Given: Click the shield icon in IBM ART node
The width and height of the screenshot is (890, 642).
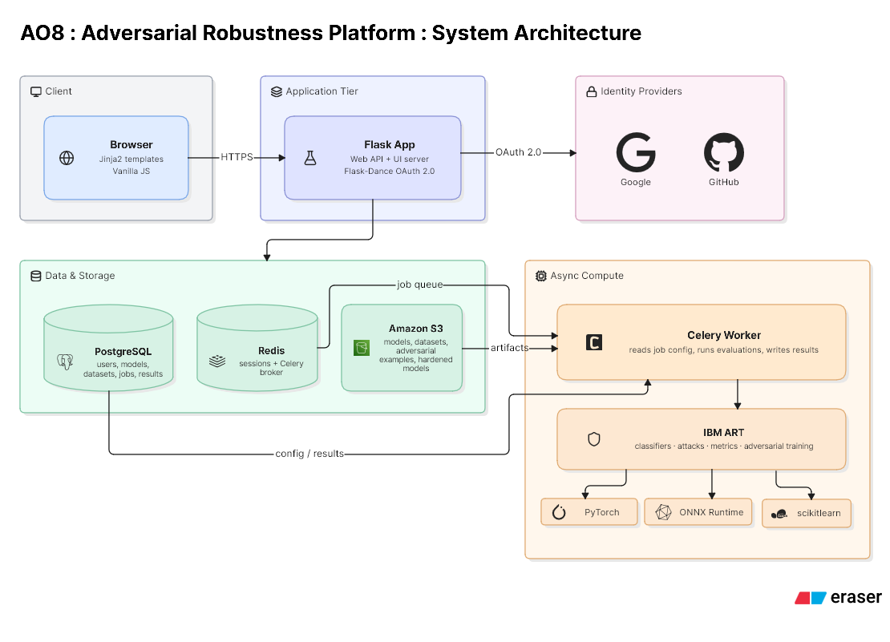Looking at the screenshot, I should coord(593,439).
